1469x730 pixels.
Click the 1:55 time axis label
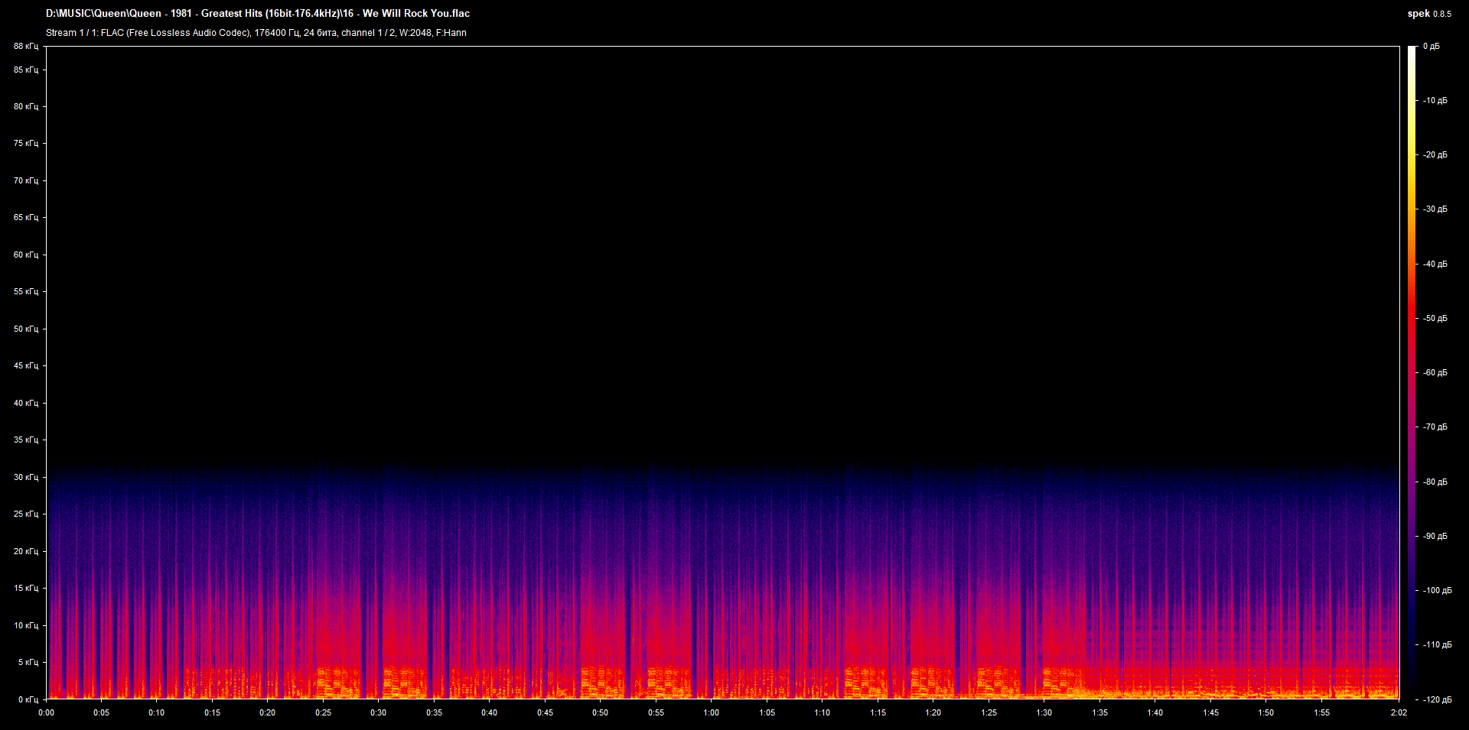coord(1322,712)
